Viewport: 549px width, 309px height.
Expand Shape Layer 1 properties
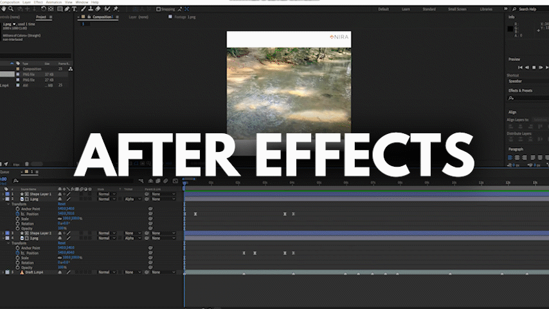click(x=3, y=194)
